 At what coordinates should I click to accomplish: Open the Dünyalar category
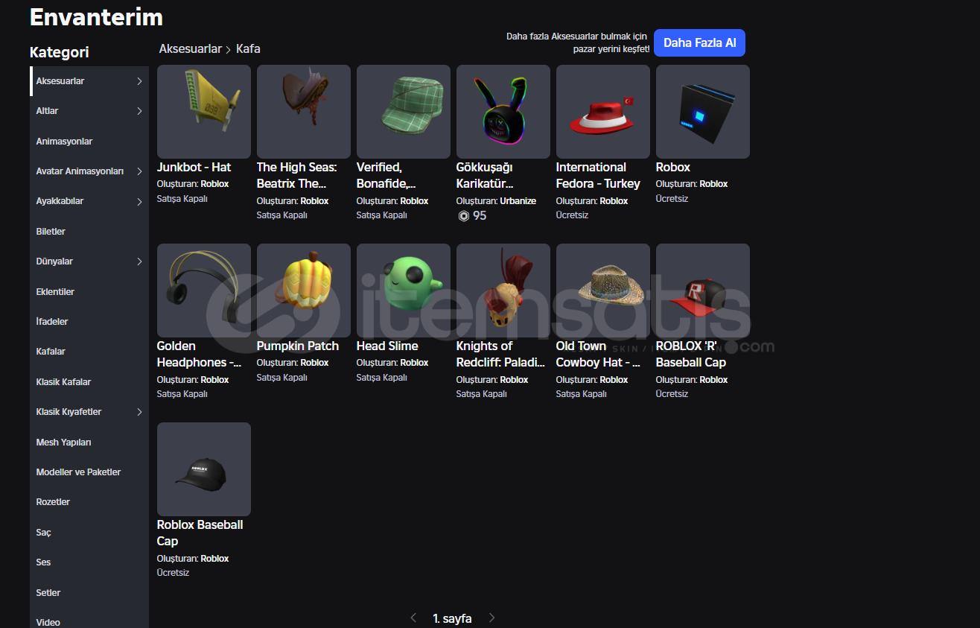tap(89, 261)
